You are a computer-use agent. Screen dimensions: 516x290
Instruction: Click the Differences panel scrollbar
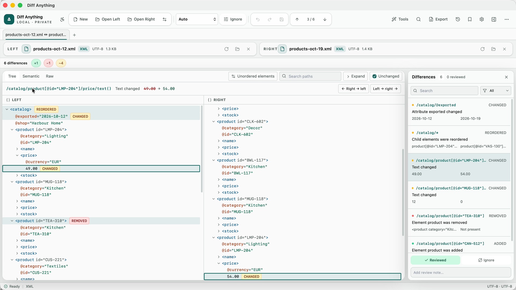point(512,170)
